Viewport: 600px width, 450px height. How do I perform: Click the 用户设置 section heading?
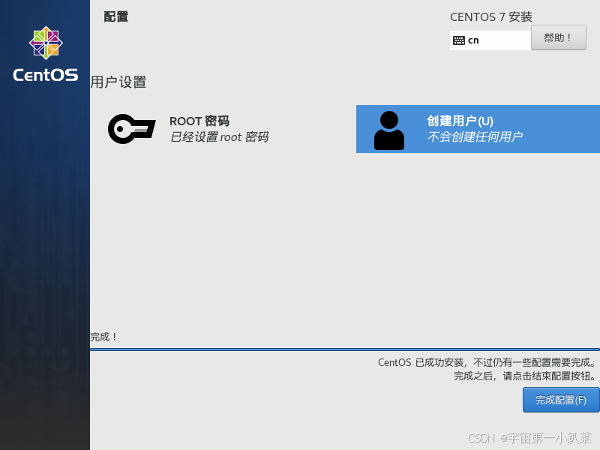(118, 82)
